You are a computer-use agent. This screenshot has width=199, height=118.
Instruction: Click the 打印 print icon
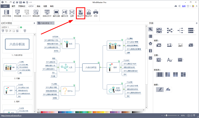coord(96,13)
